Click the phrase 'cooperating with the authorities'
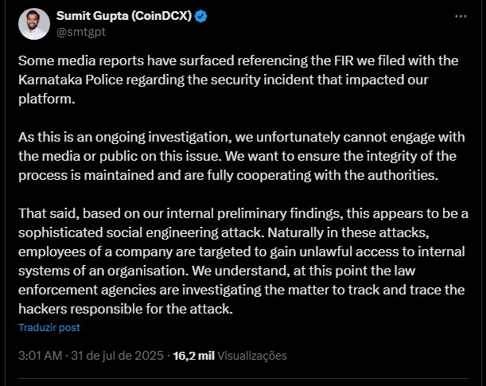Image resolution: width=486 pixels, height=386 pixels. coord(337,175)
